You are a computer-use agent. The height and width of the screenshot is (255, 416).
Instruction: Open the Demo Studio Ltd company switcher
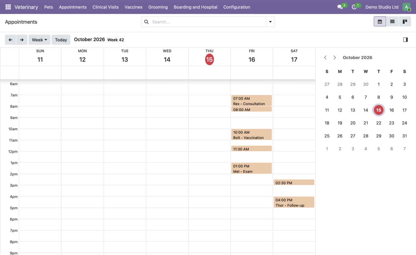tap(382, 7)
